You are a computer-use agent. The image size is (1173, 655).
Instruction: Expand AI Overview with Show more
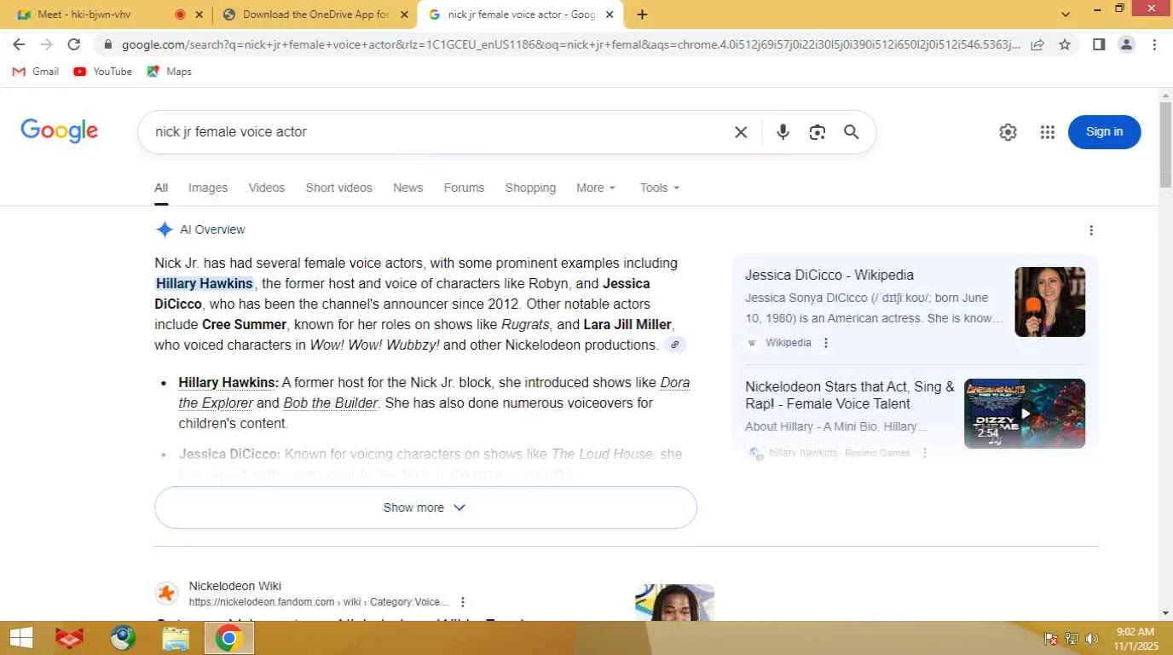click(425, 507)
